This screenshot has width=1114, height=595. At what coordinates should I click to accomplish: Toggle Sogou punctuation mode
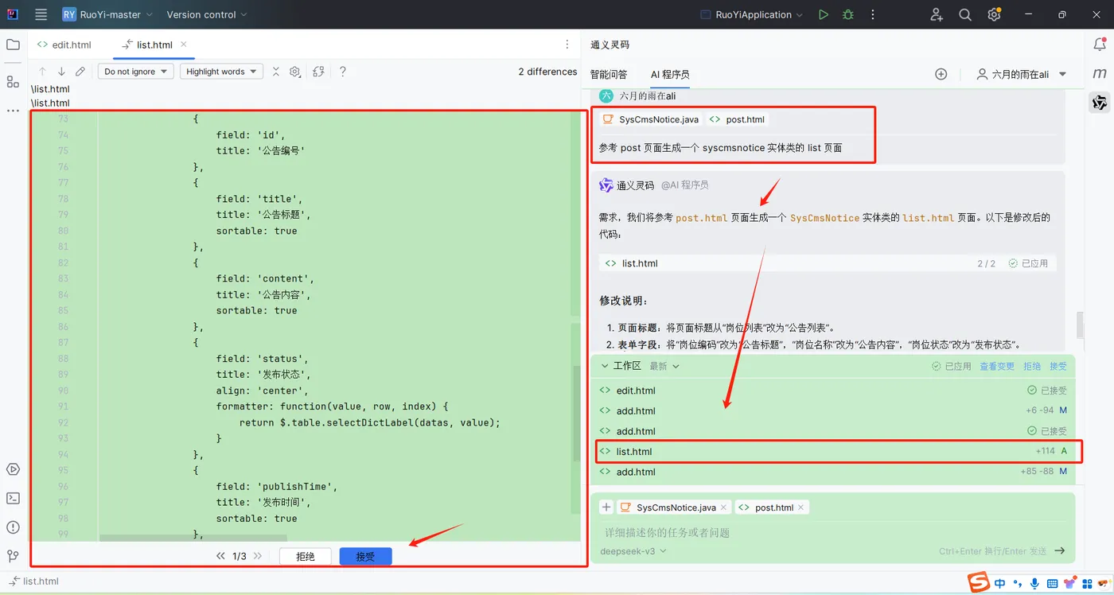point(1017,584)
